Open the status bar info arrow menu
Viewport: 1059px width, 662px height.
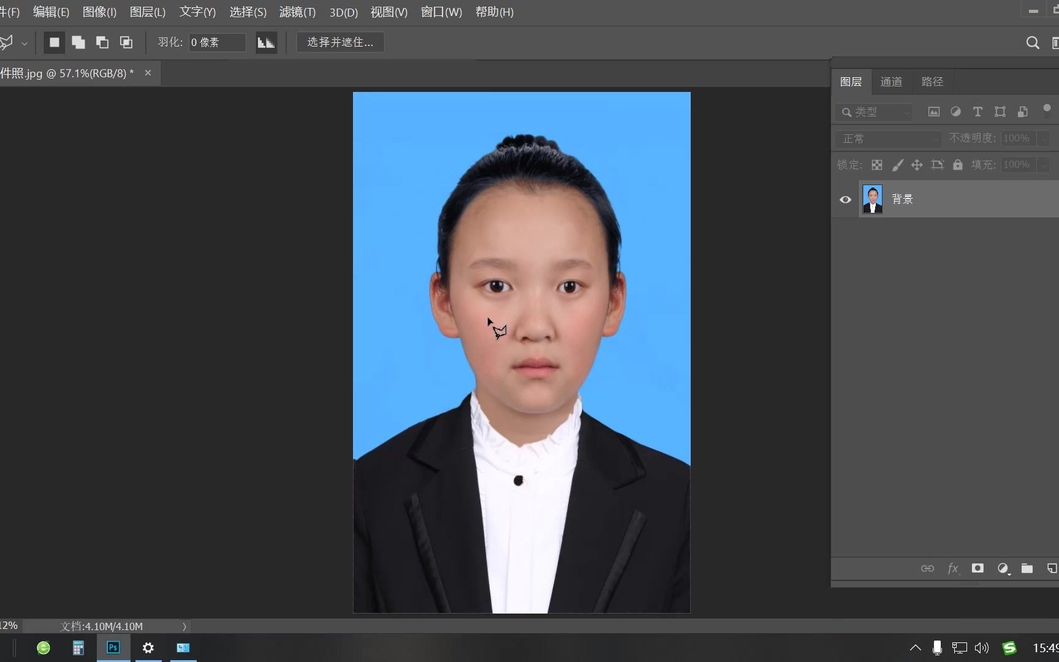point(184,626)
